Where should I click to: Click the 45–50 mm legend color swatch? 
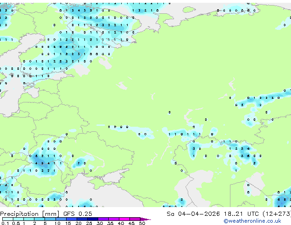click(135, 219)
